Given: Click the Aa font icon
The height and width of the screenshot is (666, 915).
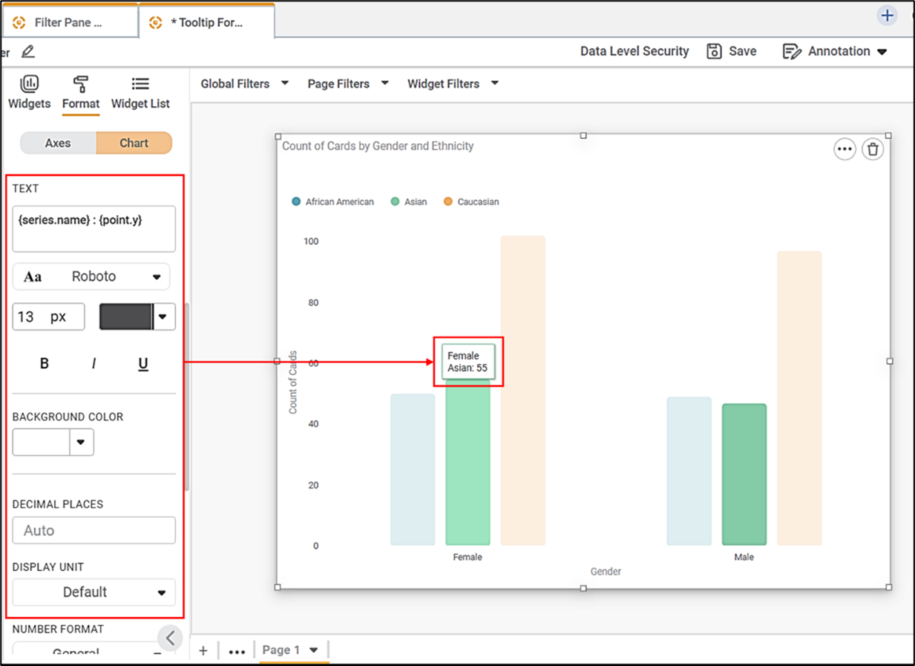Looking at the screenshot, I should tap(33, 277).
